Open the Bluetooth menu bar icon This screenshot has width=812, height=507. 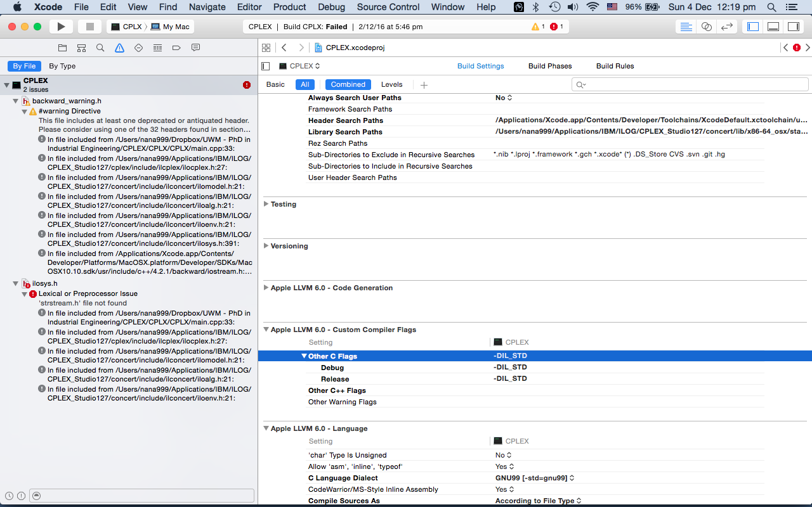click(536, 7)
